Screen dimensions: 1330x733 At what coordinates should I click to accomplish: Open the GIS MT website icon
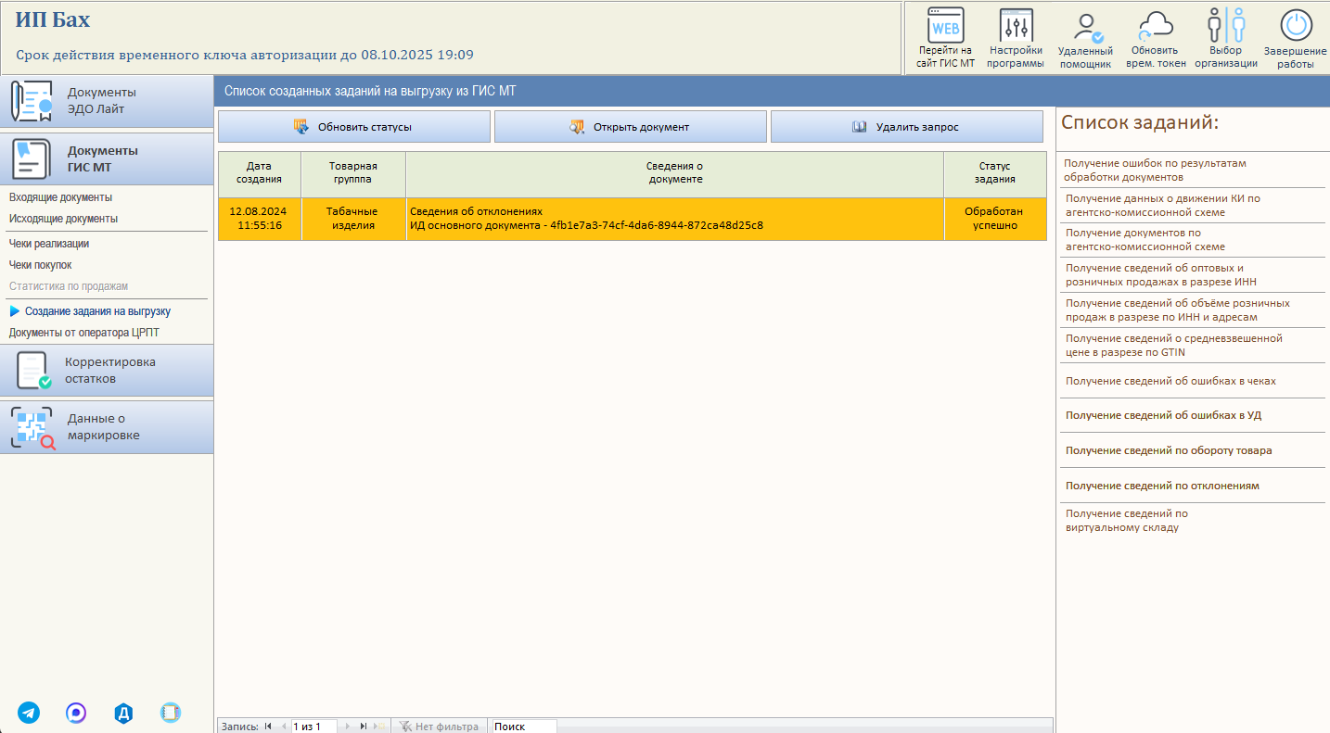pos(945,25)
